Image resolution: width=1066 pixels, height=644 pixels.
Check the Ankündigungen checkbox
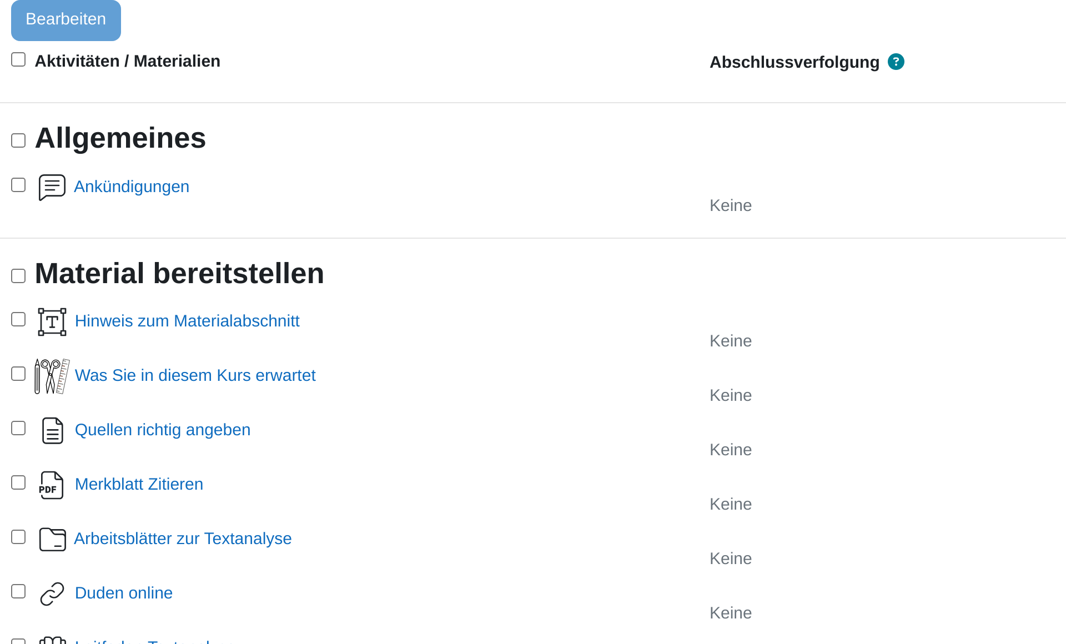point(18,185)
